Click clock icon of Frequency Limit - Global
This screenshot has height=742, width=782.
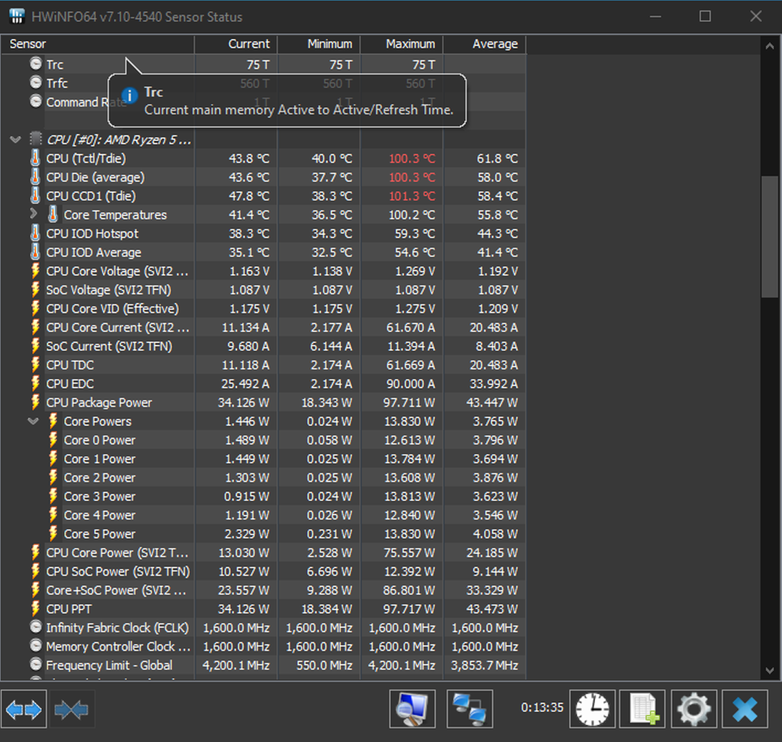pyautogui.click(x=36, y=664)
